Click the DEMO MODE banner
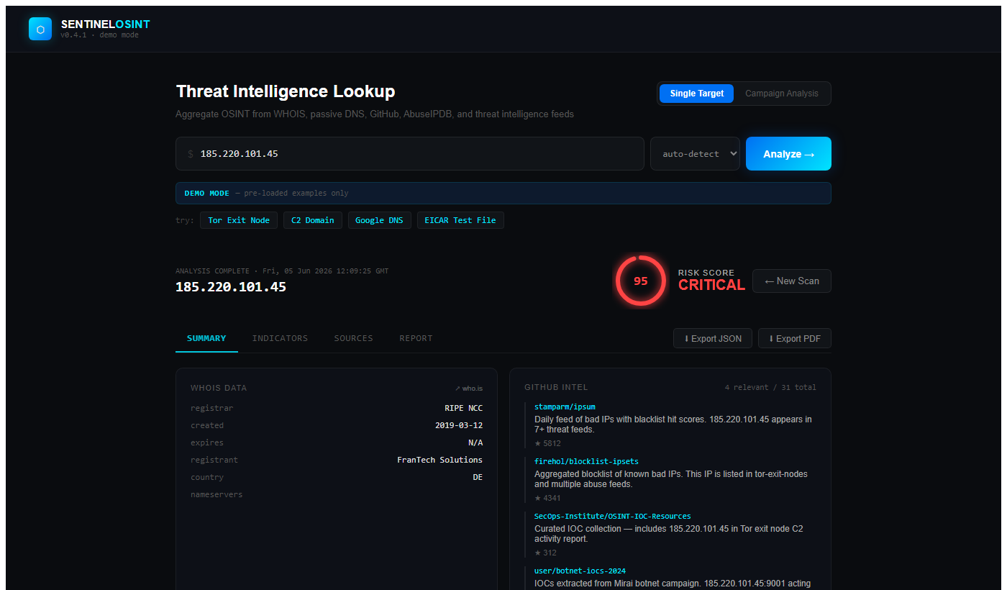Image resolution: width=1007 pixels, height=590 pixels. [x=503, y=193]
